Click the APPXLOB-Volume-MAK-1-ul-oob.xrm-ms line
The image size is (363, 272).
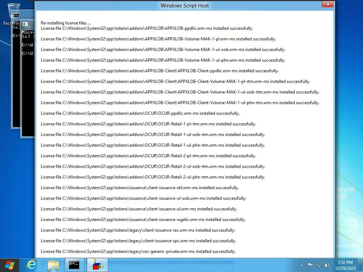coord(163,50)
